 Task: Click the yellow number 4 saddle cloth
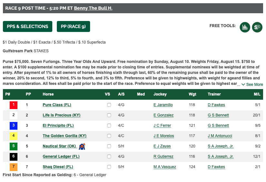(14, 136)
